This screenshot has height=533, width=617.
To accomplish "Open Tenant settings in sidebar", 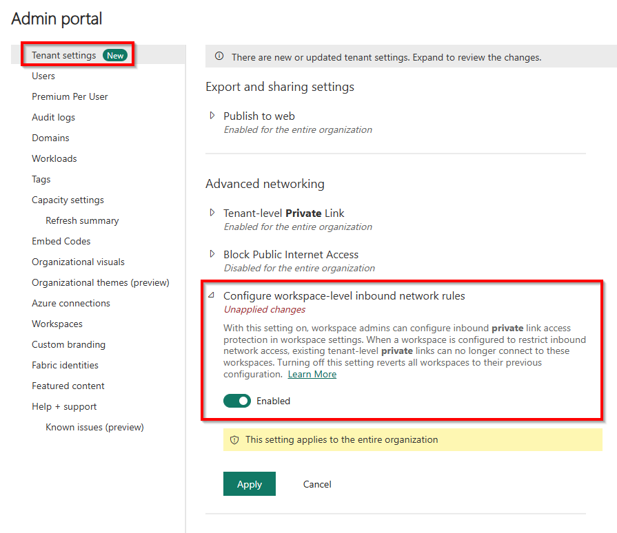I will [63, 55].
